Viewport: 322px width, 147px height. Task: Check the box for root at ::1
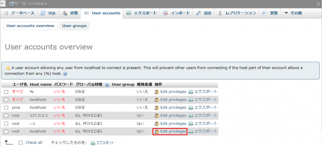(6, 124)
